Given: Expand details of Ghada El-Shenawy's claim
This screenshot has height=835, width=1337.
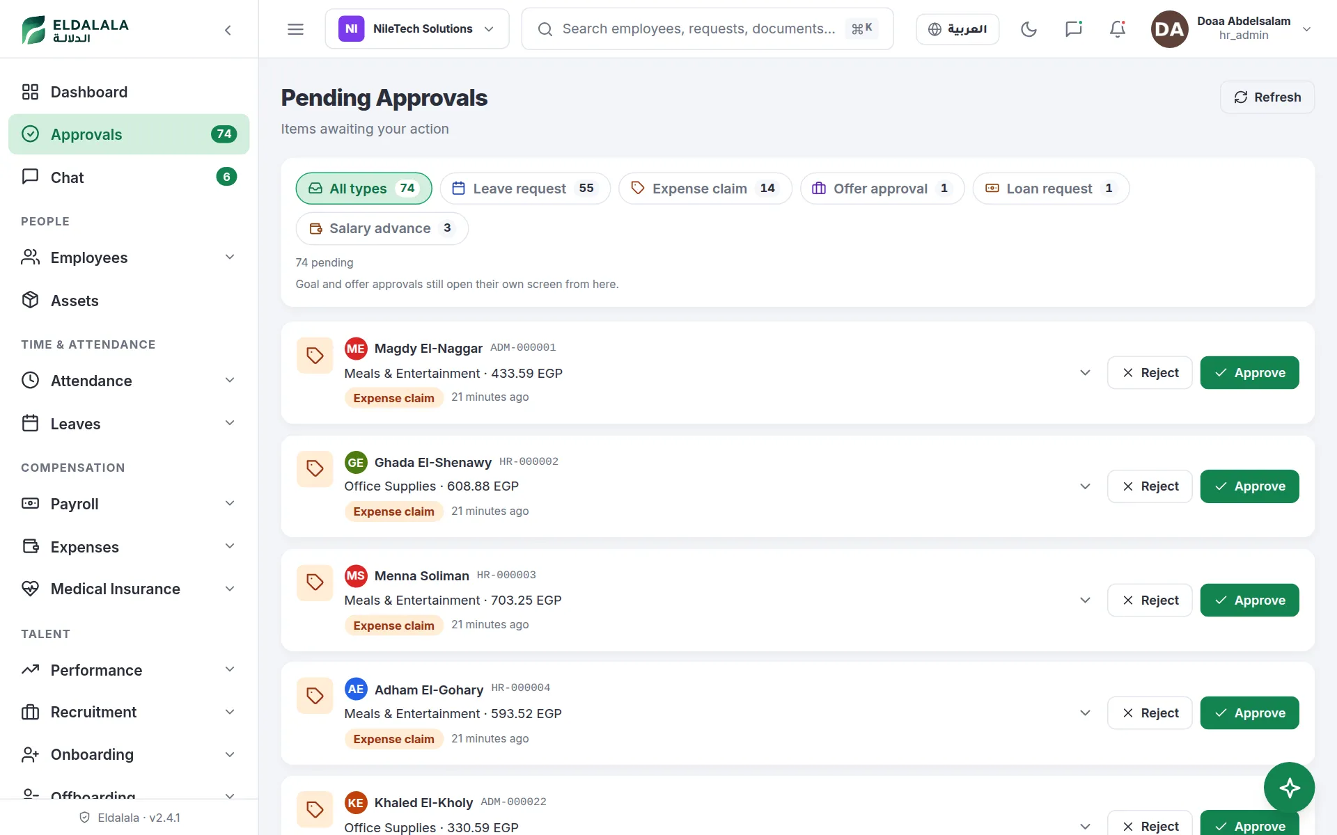Looking at the screenshot, I should pos(1085,486).
